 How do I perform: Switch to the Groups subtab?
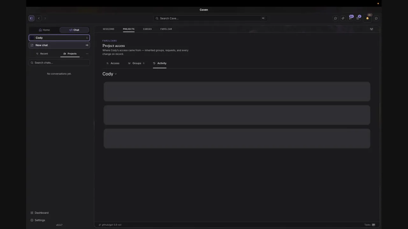pyautogui.click(x=136, y=63)
